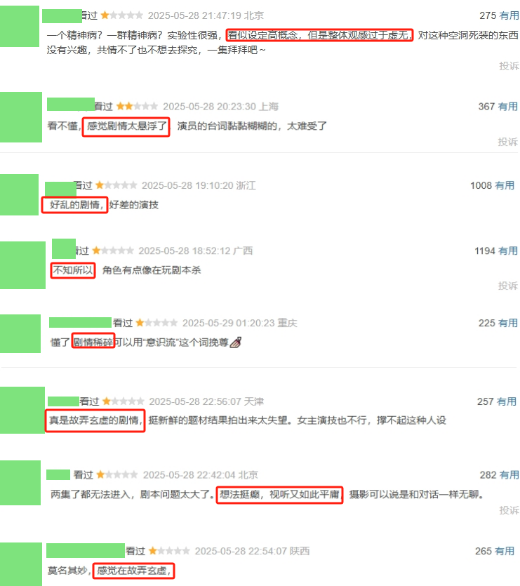Image resolution: width=520 pixels, height=586 pixels.
Task: Click 有用 next to the 265 count
Action: coord(505,551)
